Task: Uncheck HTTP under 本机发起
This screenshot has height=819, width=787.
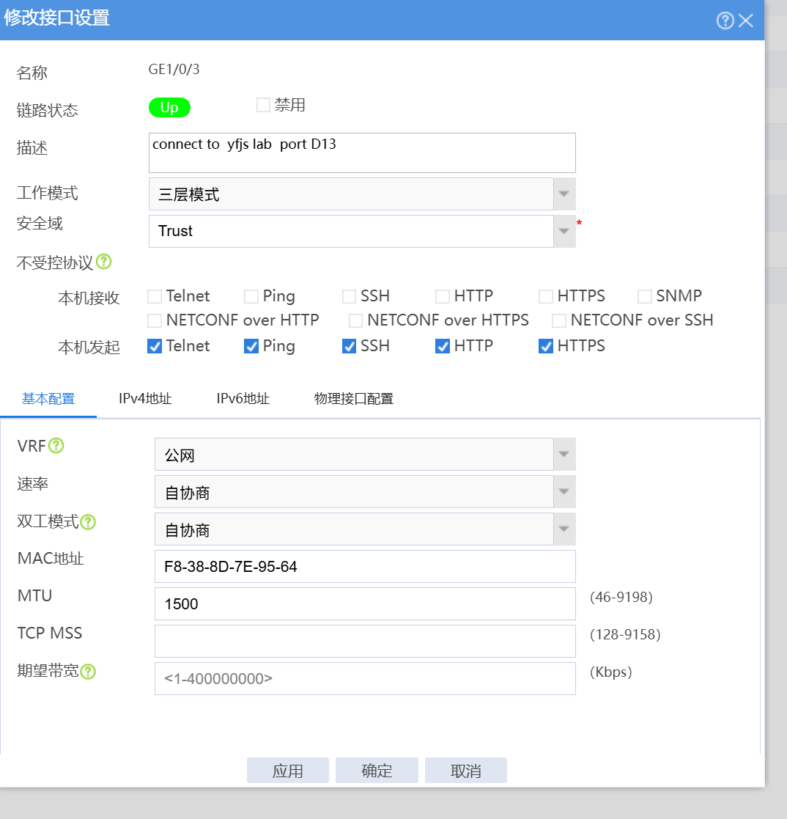Action: click(443, 346)
